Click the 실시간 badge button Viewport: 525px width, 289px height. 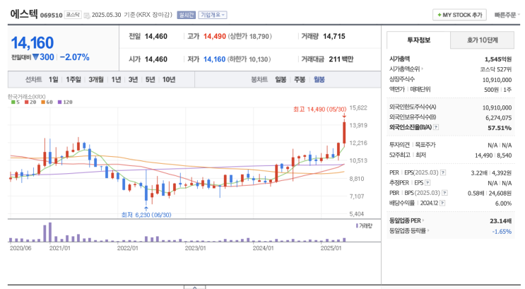coord(186,15)
